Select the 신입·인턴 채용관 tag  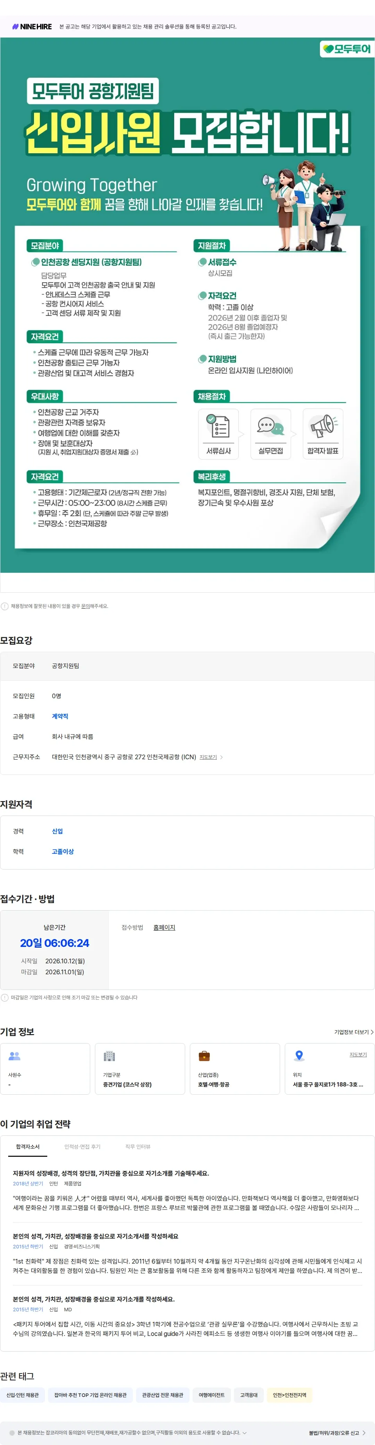[x=22, y=1395]
